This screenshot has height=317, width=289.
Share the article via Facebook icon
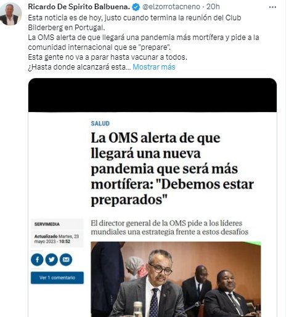37,260
